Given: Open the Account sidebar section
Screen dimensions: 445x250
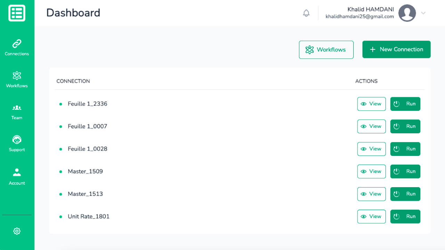Looking at the screenshot, I should point(17,176).
